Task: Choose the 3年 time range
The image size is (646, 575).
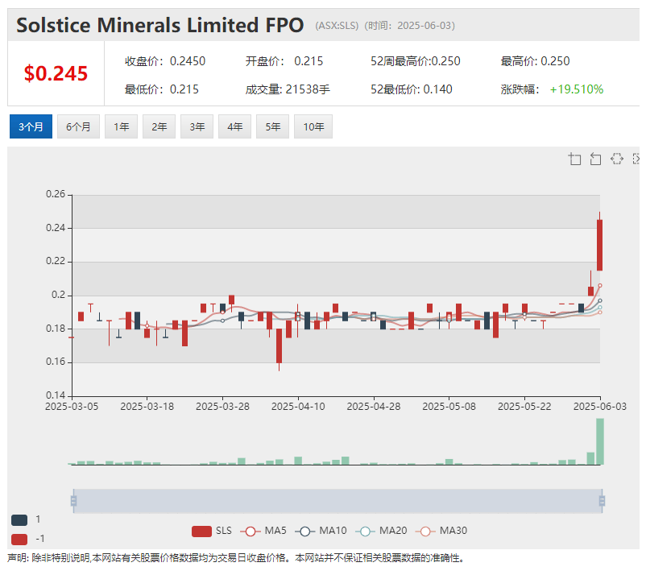Action: pos(197,126)
